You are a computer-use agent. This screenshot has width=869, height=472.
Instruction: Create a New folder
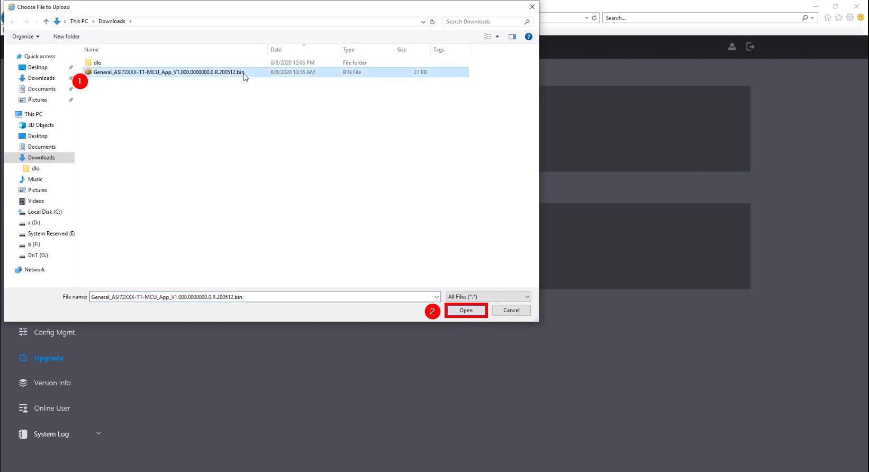click(x=67, y=37)
